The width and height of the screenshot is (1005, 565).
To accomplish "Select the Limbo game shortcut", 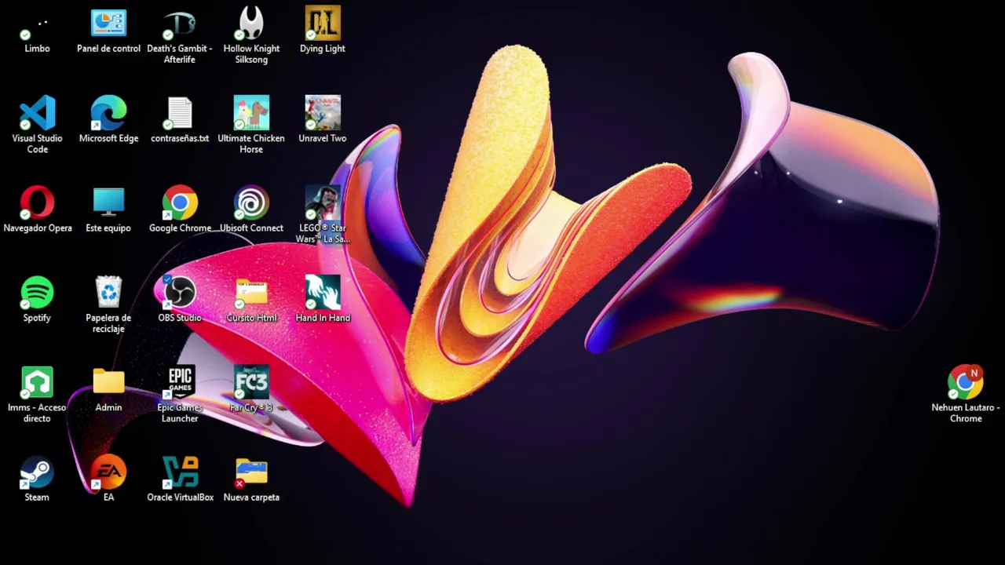I will click(37, 31).
